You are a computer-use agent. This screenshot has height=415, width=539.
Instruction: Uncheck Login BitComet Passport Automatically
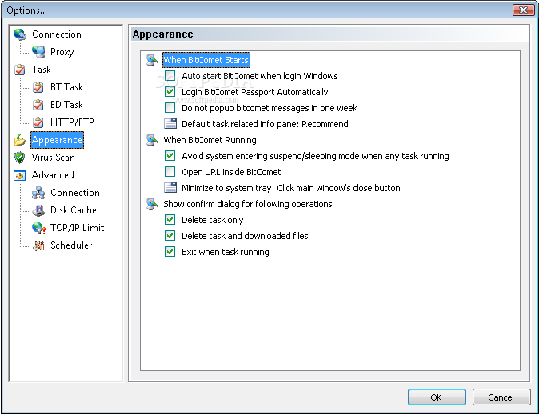[170, 92]
